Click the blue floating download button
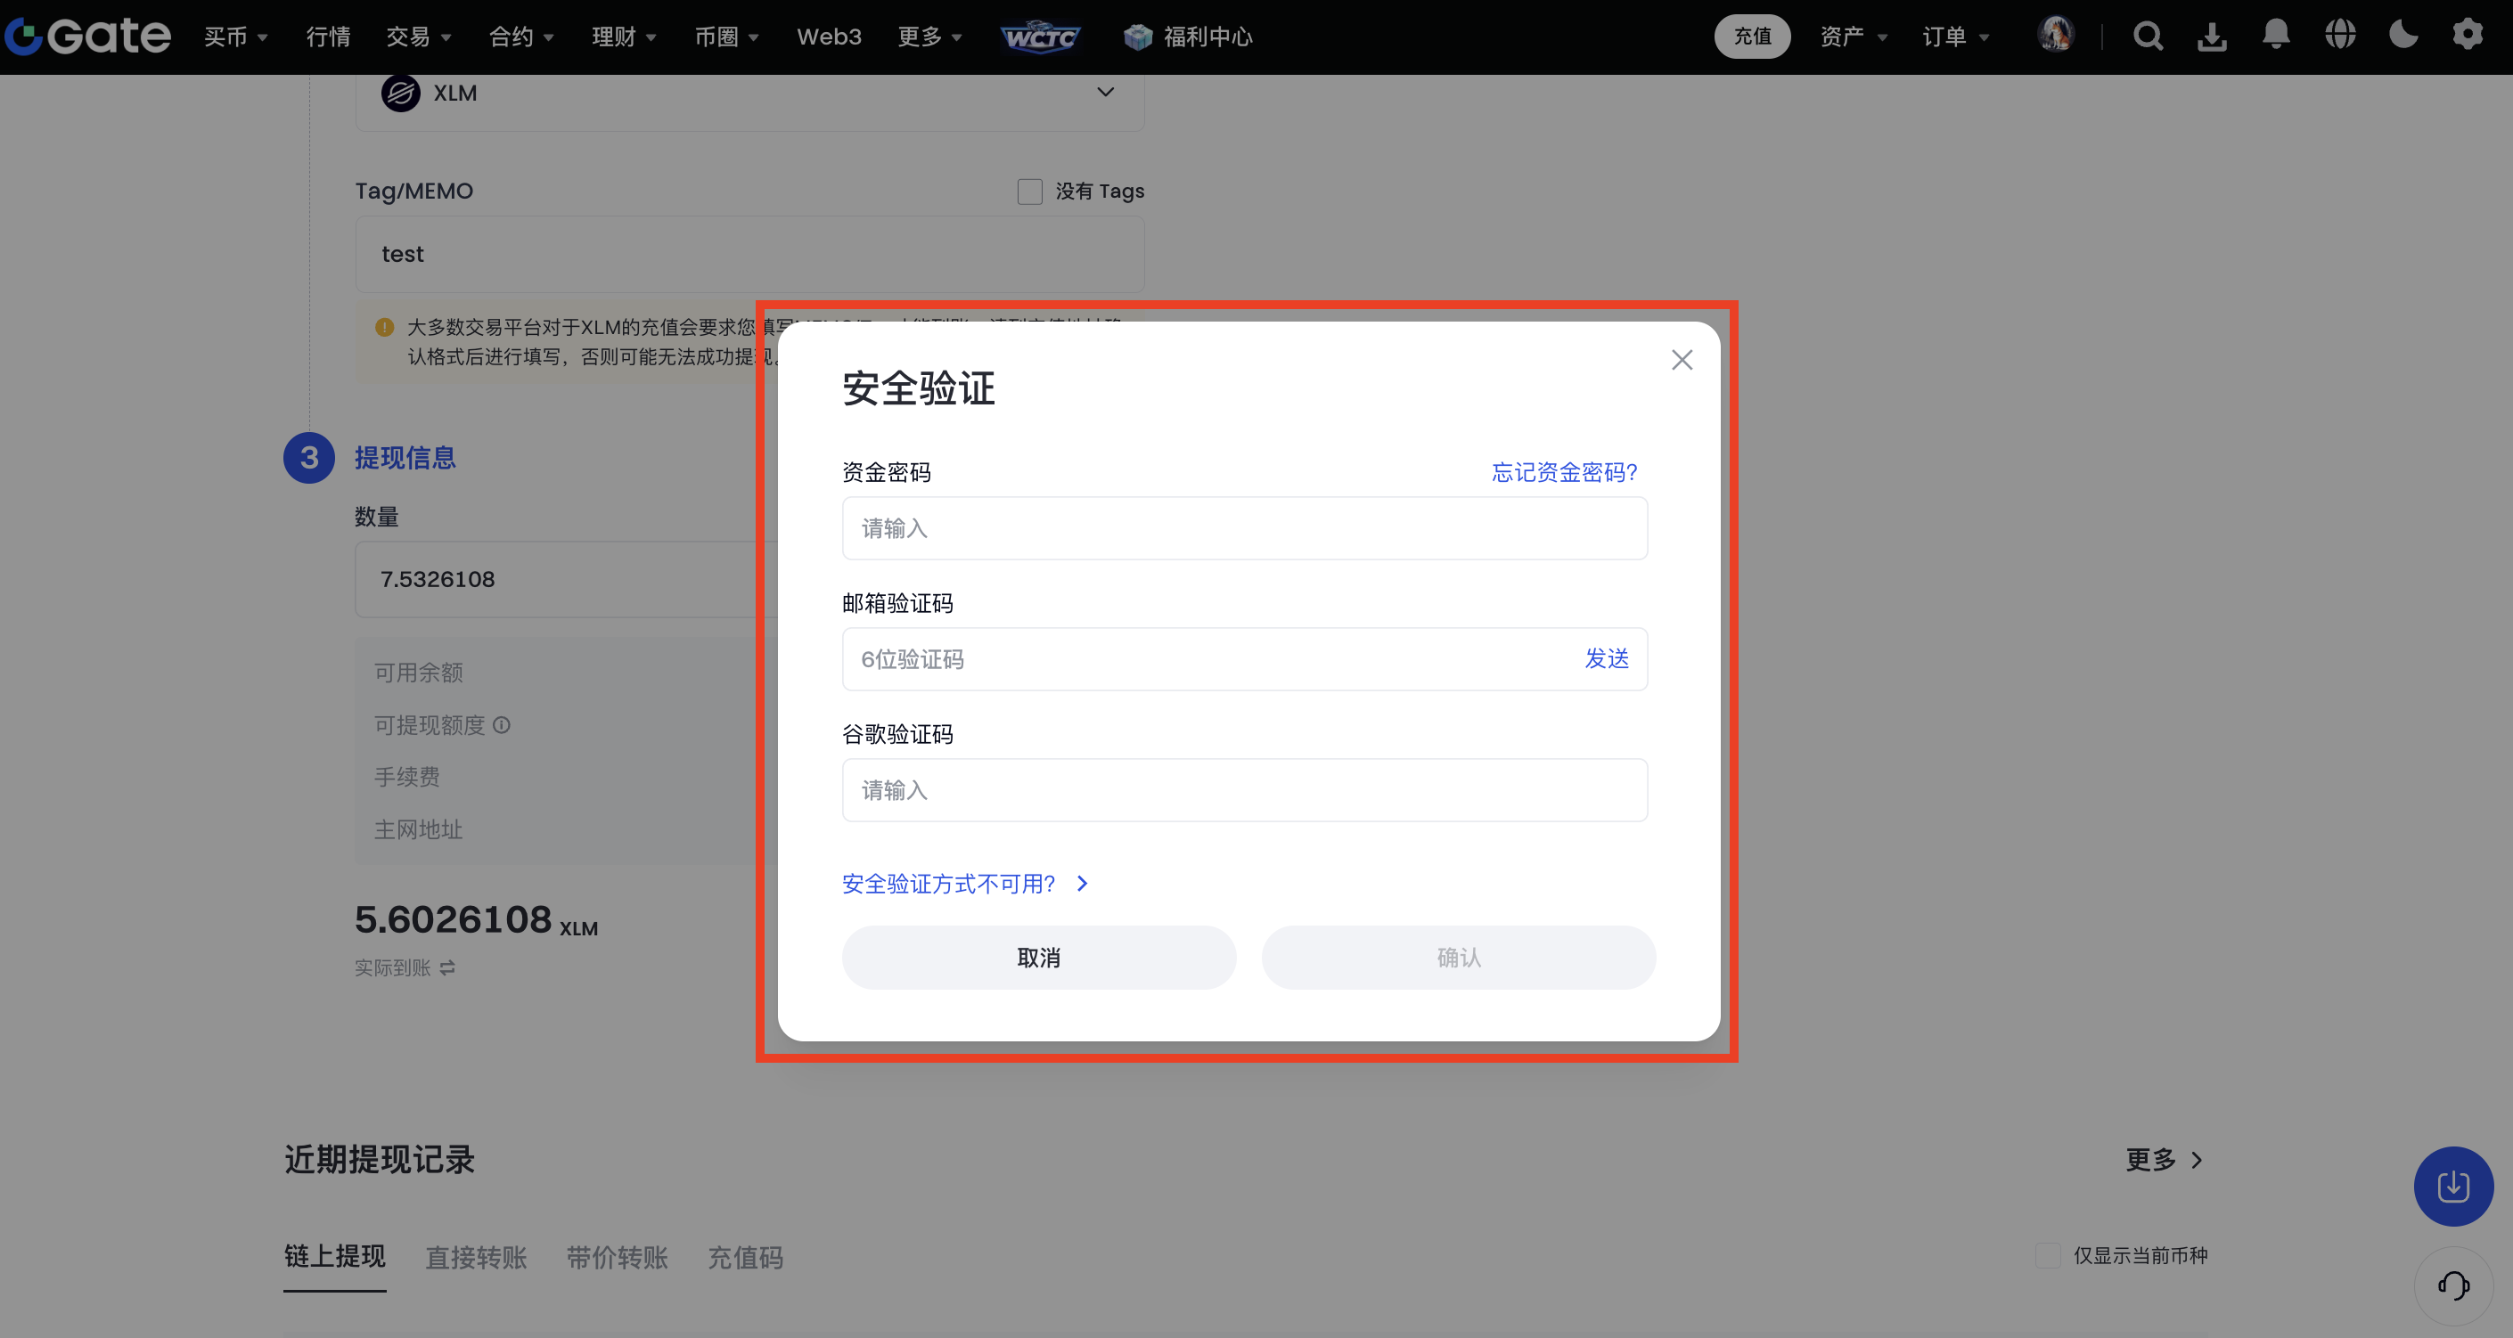Screen dimensions: 2513x1338 tap(2452, 1186)
